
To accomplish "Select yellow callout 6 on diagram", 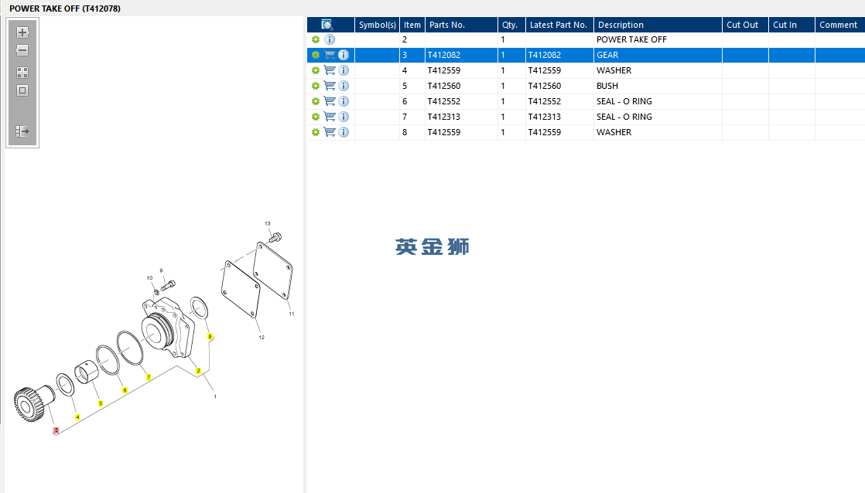I will point(125,390).
